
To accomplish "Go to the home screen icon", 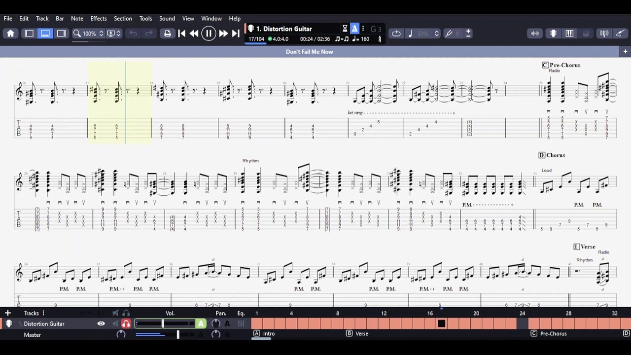I will [10, 34].
